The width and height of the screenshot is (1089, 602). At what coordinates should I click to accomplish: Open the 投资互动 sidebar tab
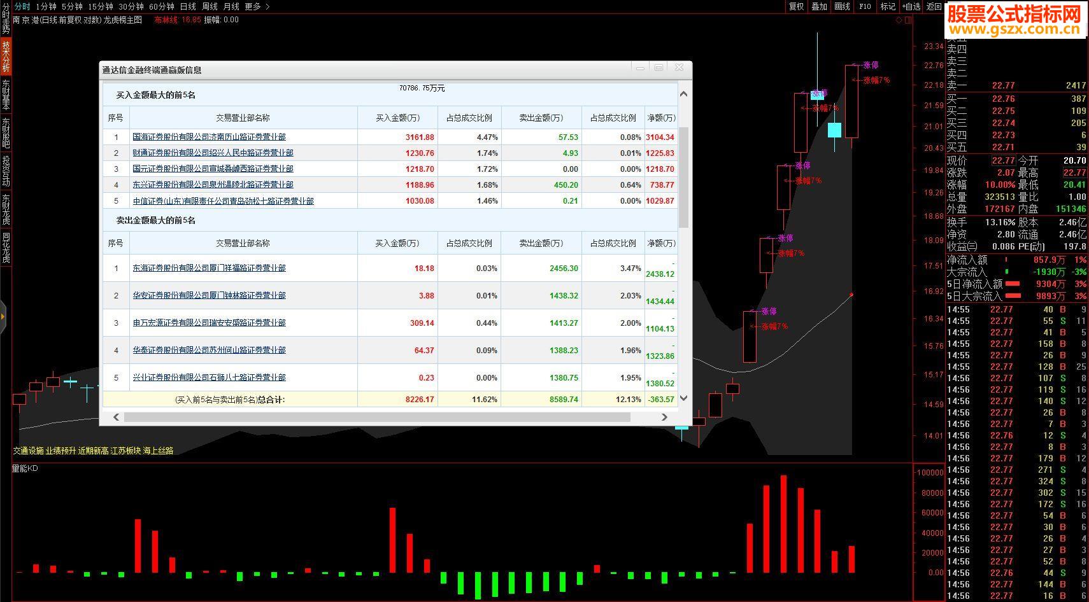click(6, 171)
